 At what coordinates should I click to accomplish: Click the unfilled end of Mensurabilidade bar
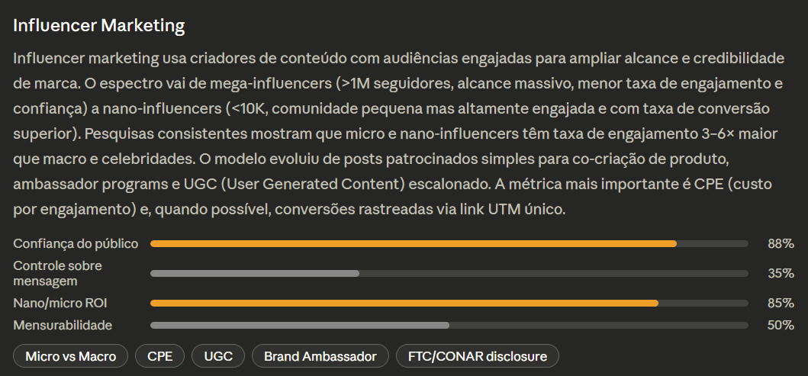pyautogui.click(x=598, y=326)
